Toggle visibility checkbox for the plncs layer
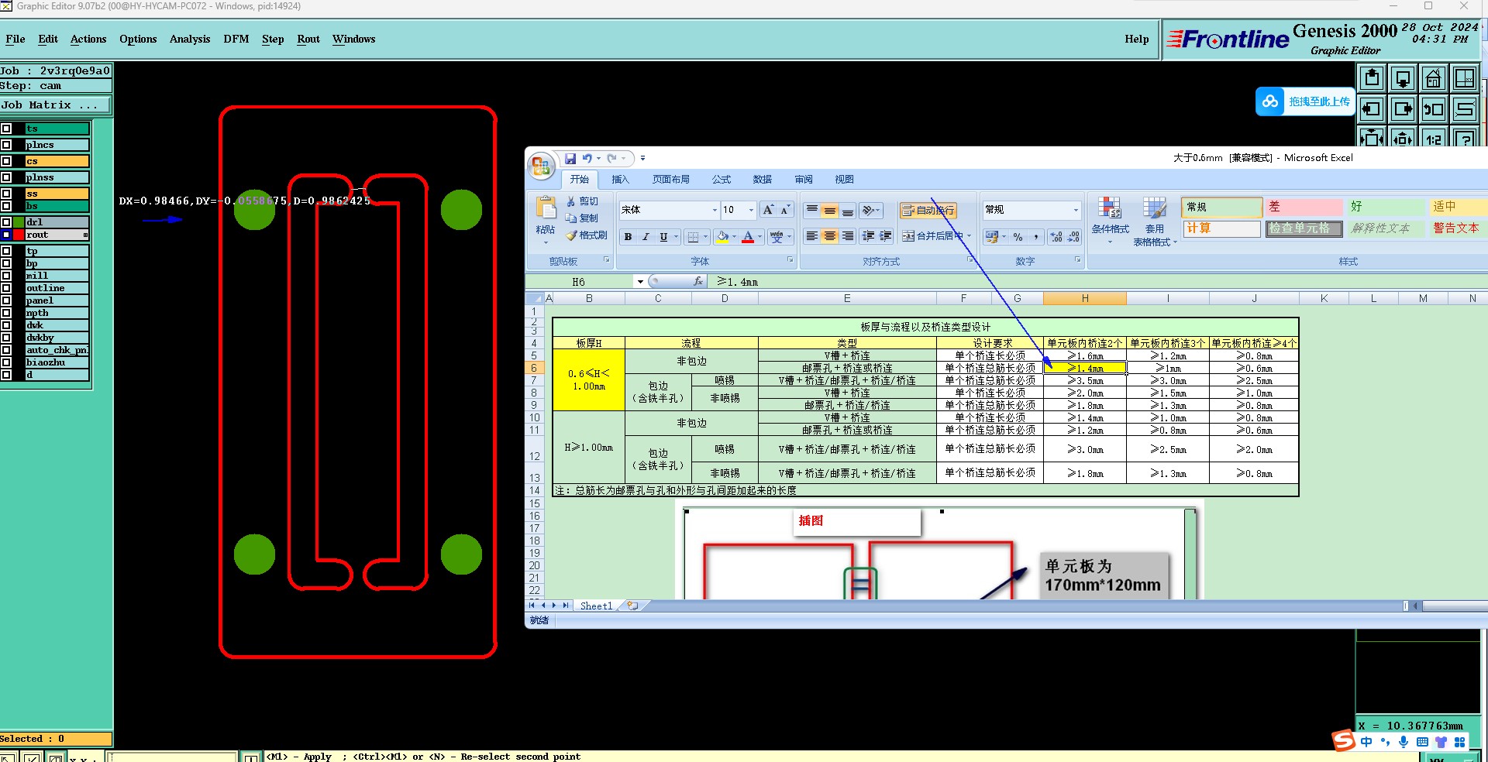1488x762 pixels. point(6,145)
